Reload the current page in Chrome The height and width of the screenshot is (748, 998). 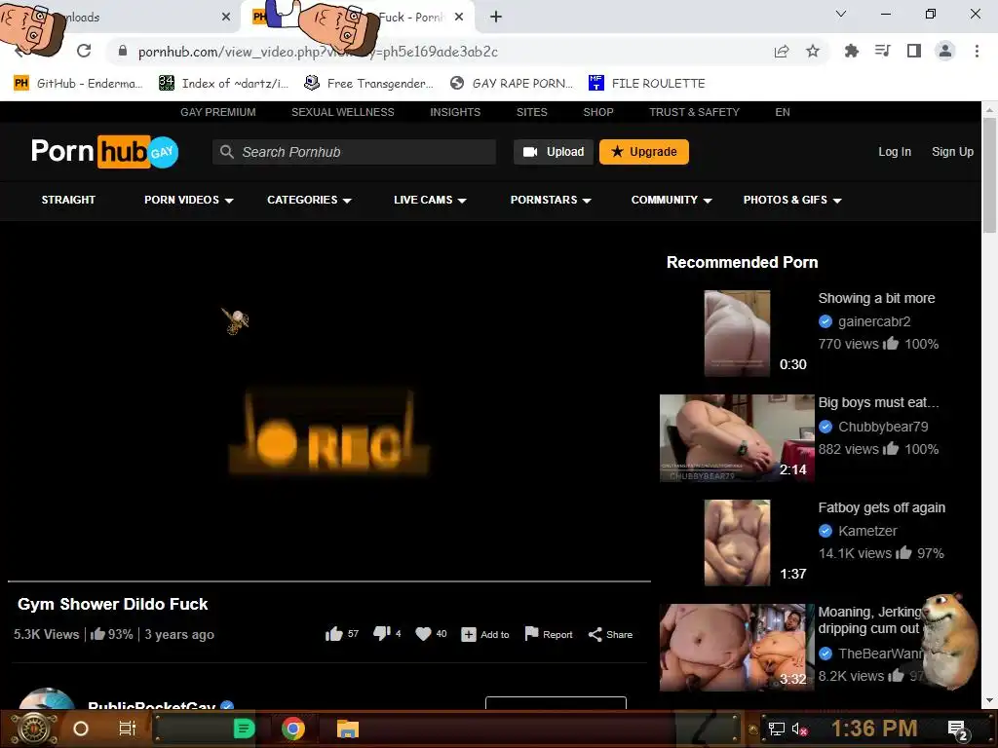[84, 51]
